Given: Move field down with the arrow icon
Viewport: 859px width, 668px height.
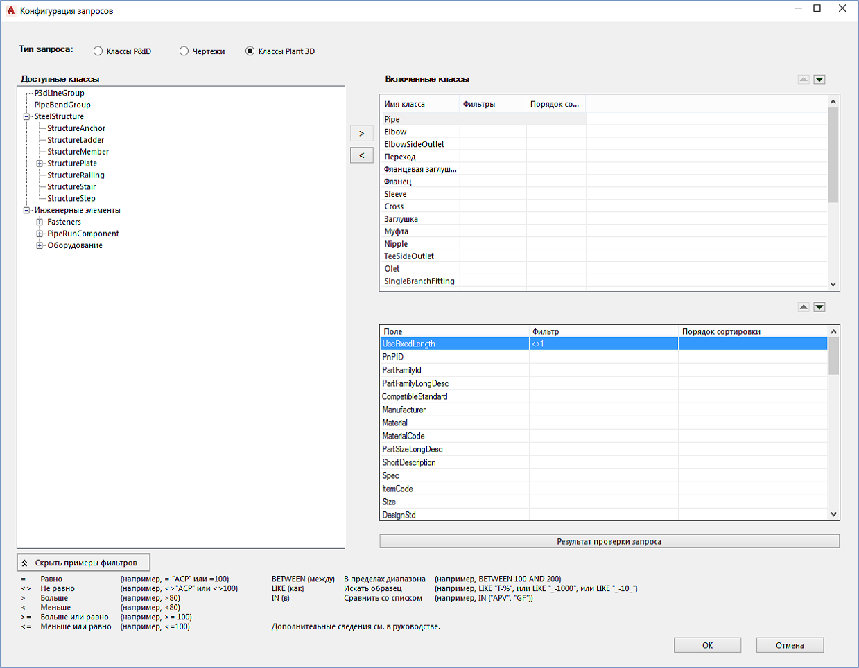Looking at the screenshot, I should [819, 307].
